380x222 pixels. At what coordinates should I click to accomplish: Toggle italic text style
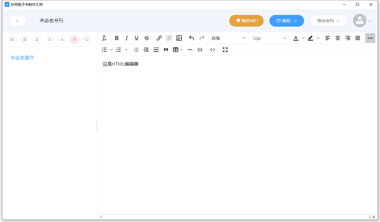(x=127, y=38)
